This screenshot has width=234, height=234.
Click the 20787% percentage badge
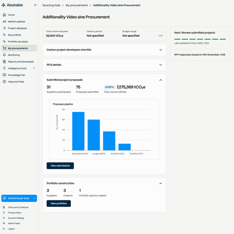[x=110, y=87]
